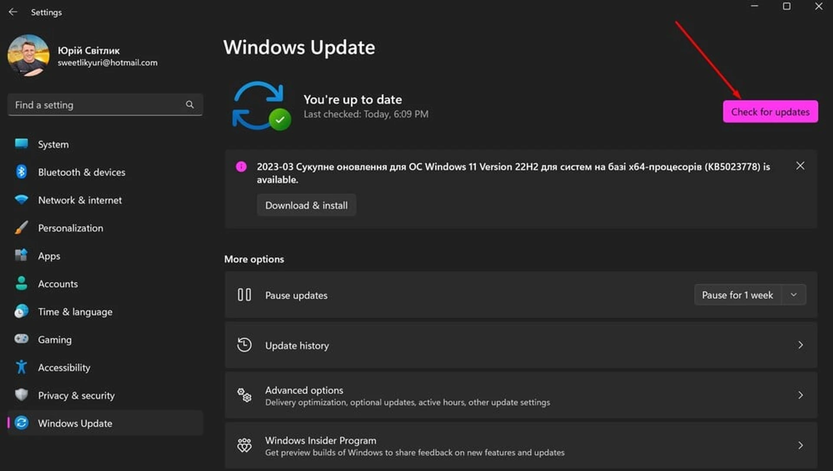Maximize the Settings window

tap(787, 6)
